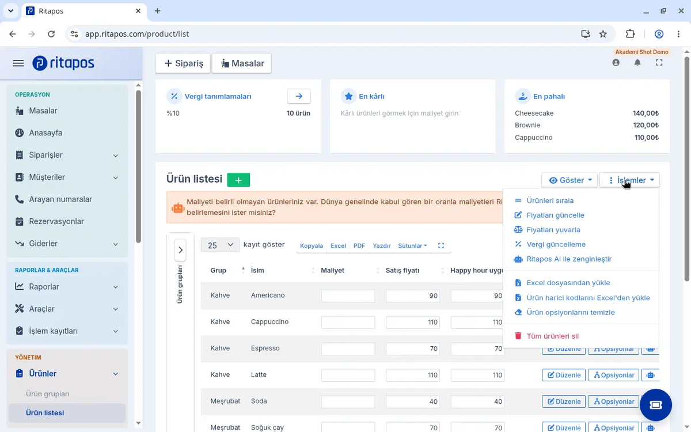Open tax definitions arrow button
Screen dimensions: 691x432
(x=299, y=96)
